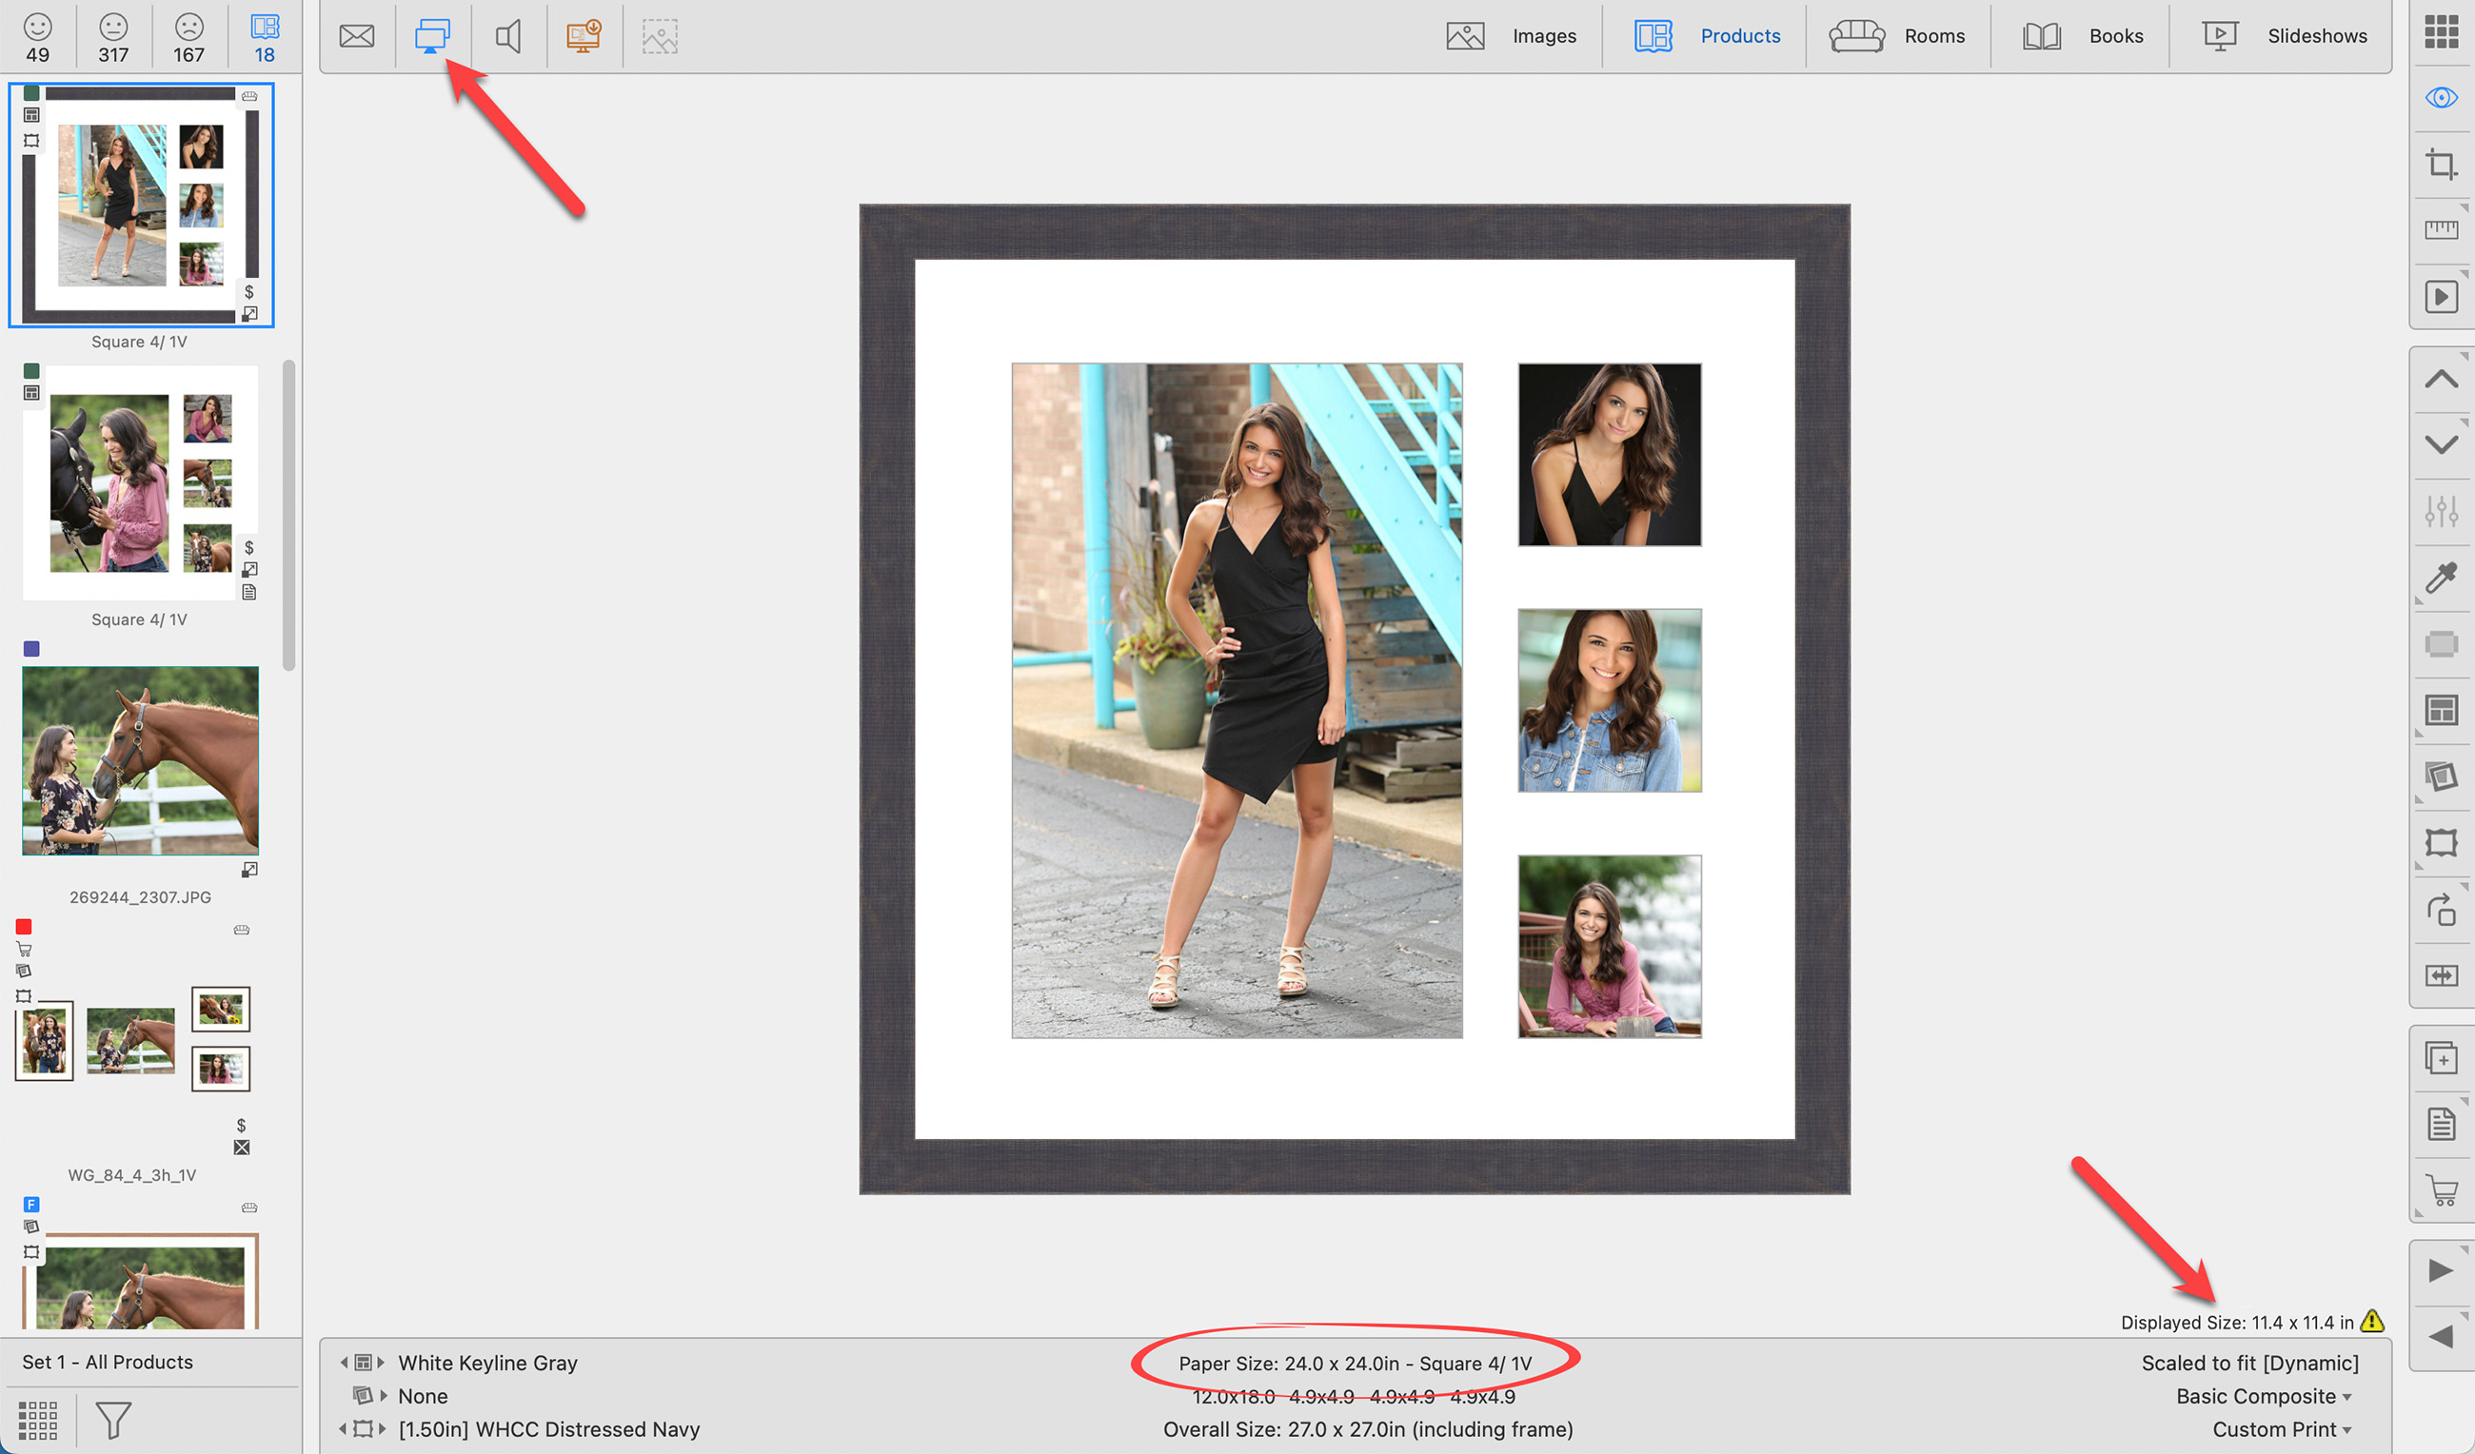Click the red color label square
The height and width of the screenshot is (1454, 2475).
pos(25,927)
